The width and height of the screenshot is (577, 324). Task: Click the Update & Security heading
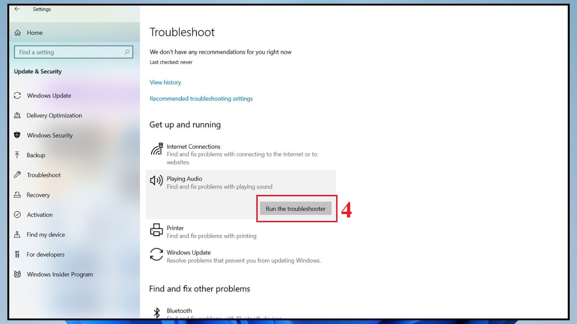pos(38,72)
